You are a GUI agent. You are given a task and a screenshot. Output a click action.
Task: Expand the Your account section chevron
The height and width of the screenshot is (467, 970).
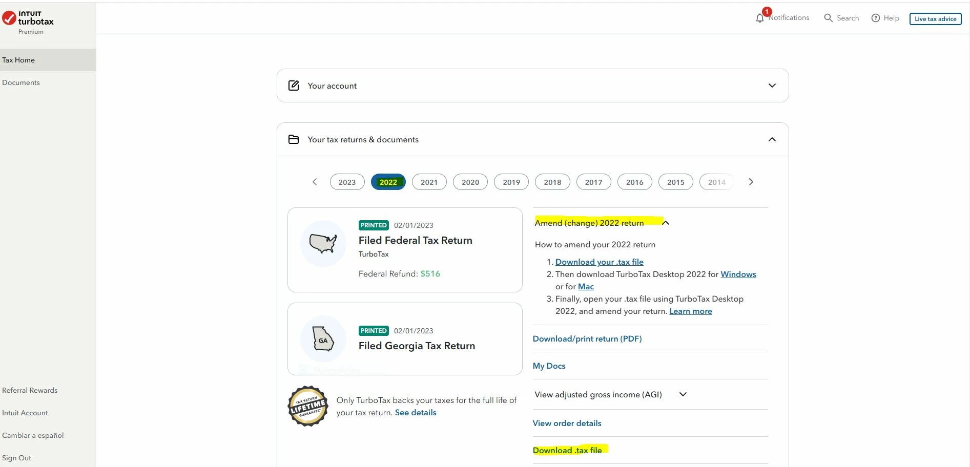click(x=772, y=86)
